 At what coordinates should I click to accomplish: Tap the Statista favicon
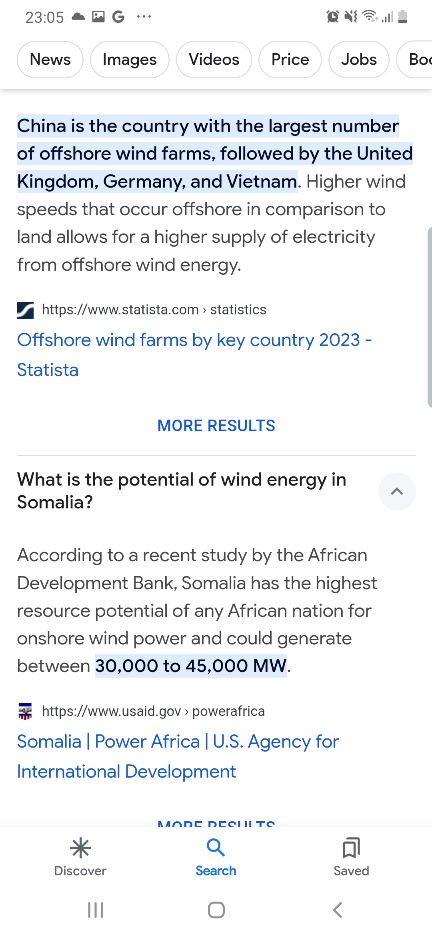point(25,310)
